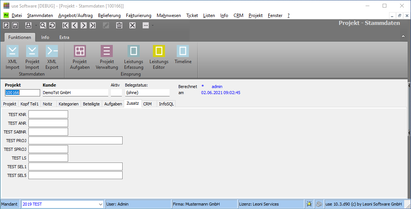Image resolution: width=411 pixels, height=209 pixels.
Task: Click the trash delete record icon
Action: 119,25
